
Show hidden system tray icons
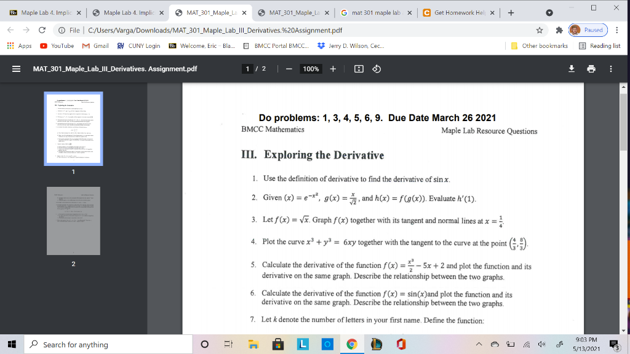[479, 344]
